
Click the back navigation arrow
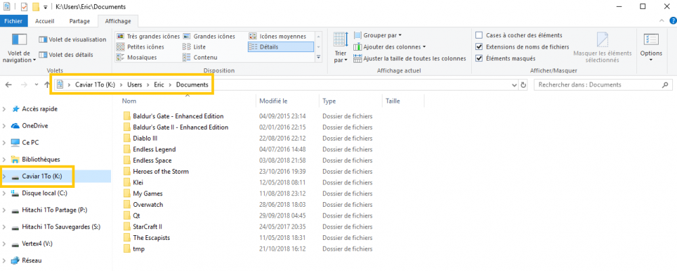coord(8,85)
